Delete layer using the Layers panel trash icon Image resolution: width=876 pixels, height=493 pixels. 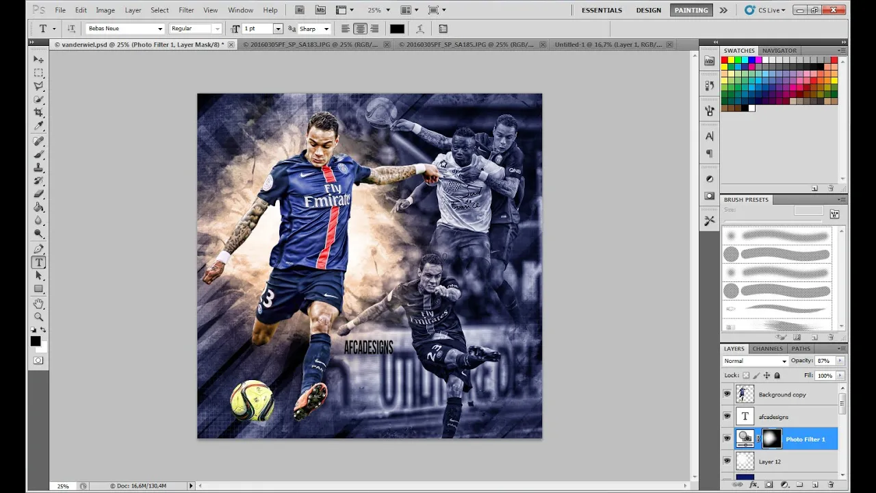point(830,484)
